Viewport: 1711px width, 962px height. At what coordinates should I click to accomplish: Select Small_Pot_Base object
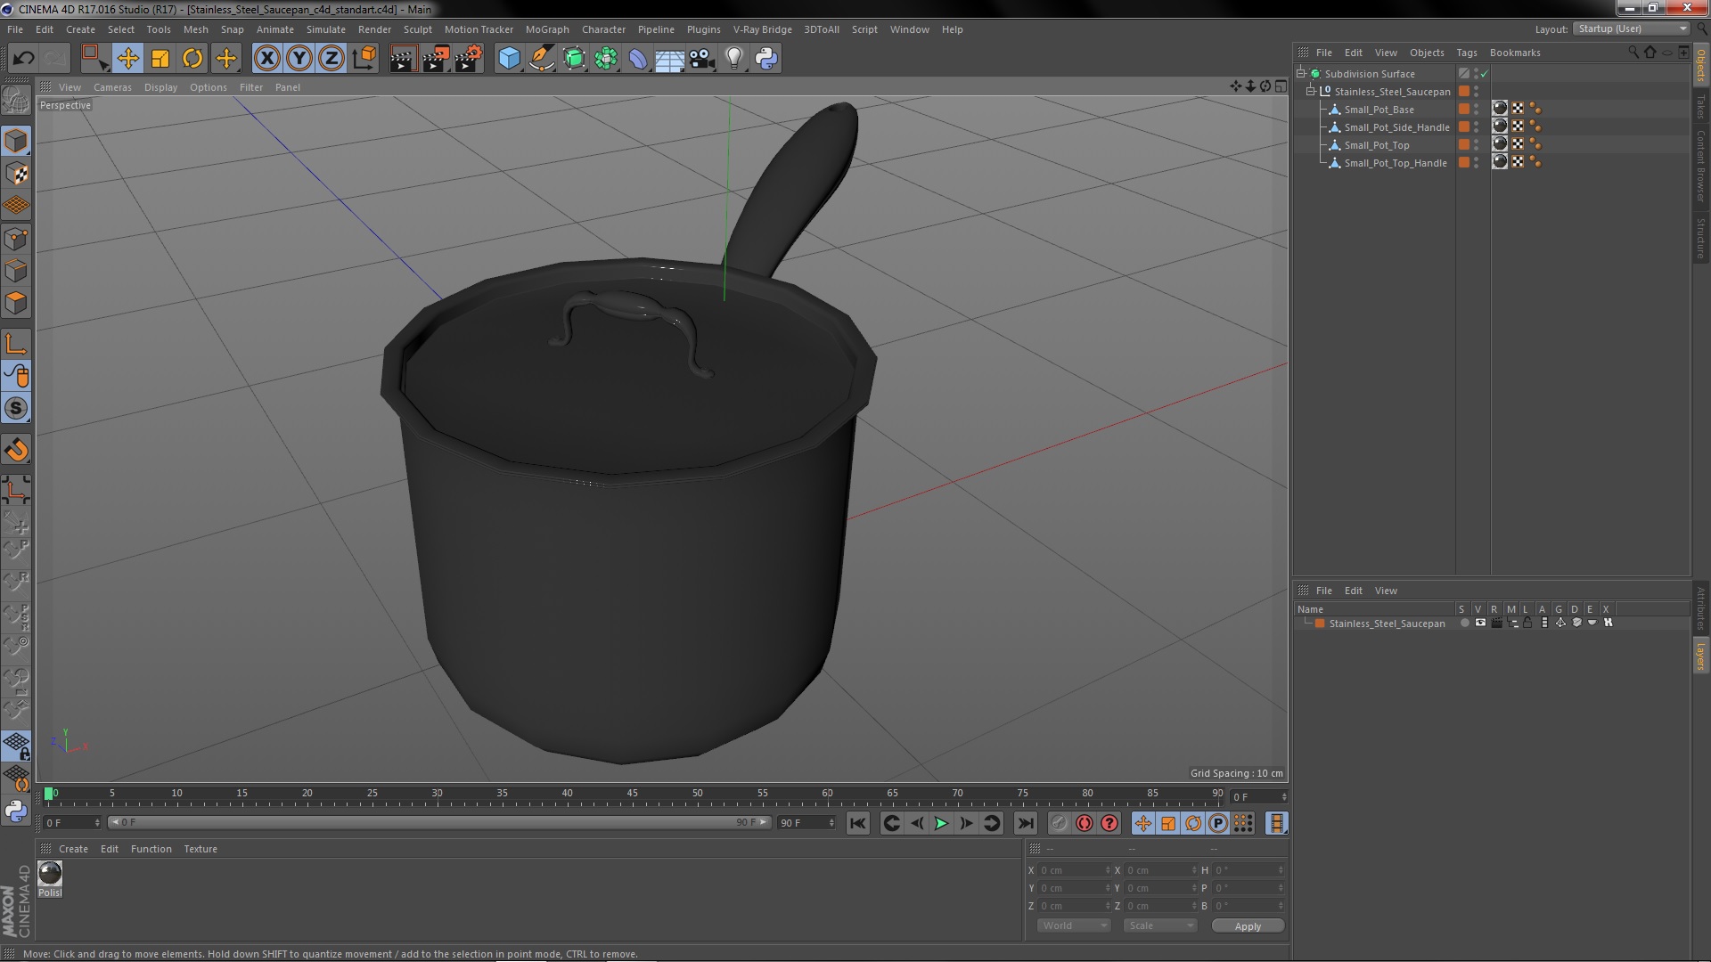[1379, 110]
